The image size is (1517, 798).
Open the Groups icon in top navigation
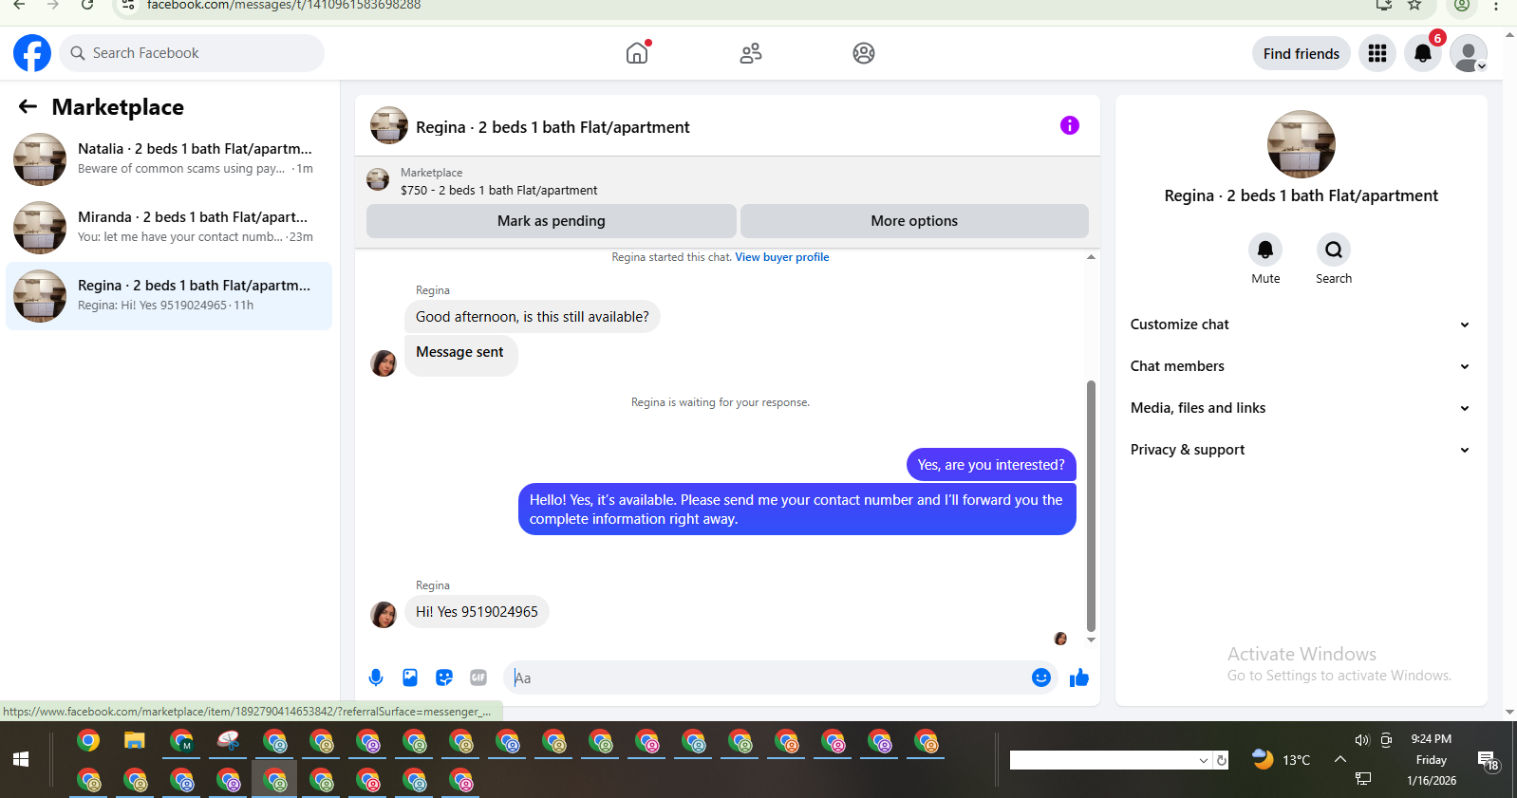[x=864, y=53]
